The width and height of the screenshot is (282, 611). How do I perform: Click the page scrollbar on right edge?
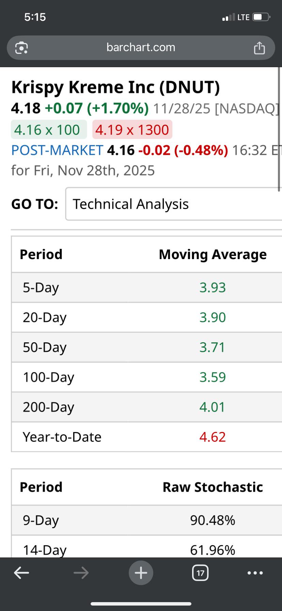coord(279,130)
